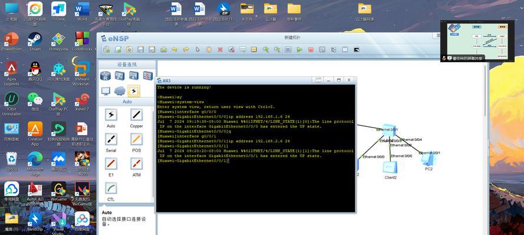Click the screen sharing thumbnail preview
The width and height of the screenshot is (524, 235).
pos(477,41)
